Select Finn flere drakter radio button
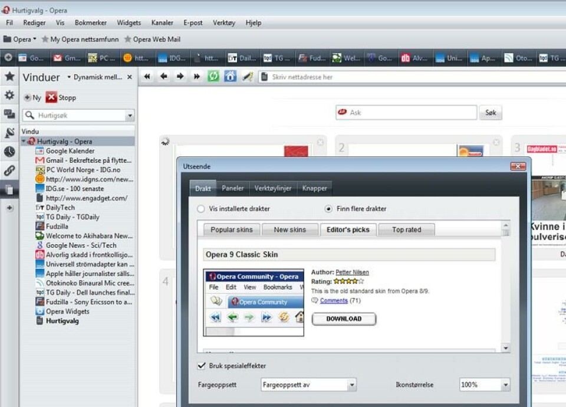This screenshot has height=407, width=566. [328, 209]
